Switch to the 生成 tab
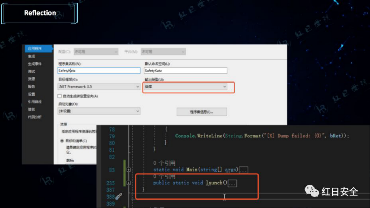Image resolution: width=370 pixels, height=208 pixels. pos(32,56)
